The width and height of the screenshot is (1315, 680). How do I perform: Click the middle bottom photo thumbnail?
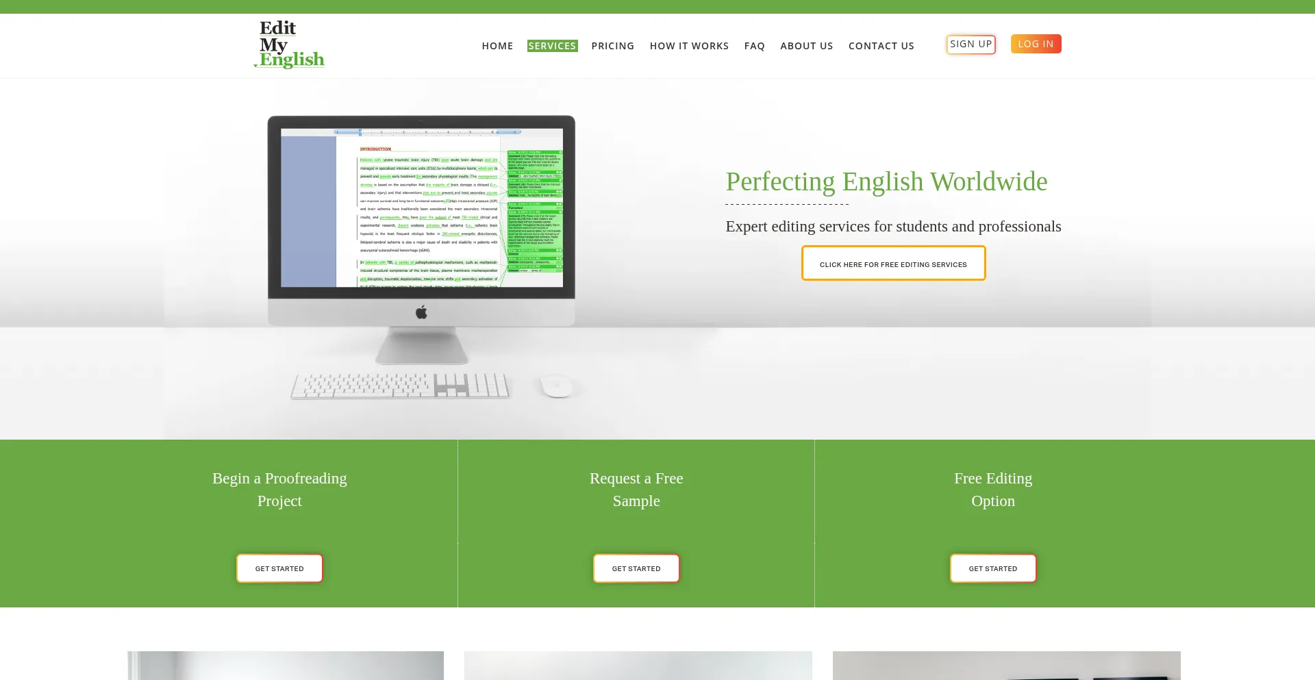tap(638, 665)
